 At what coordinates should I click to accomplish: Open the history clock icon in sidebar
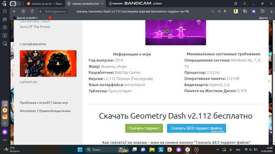coord(5,12)
